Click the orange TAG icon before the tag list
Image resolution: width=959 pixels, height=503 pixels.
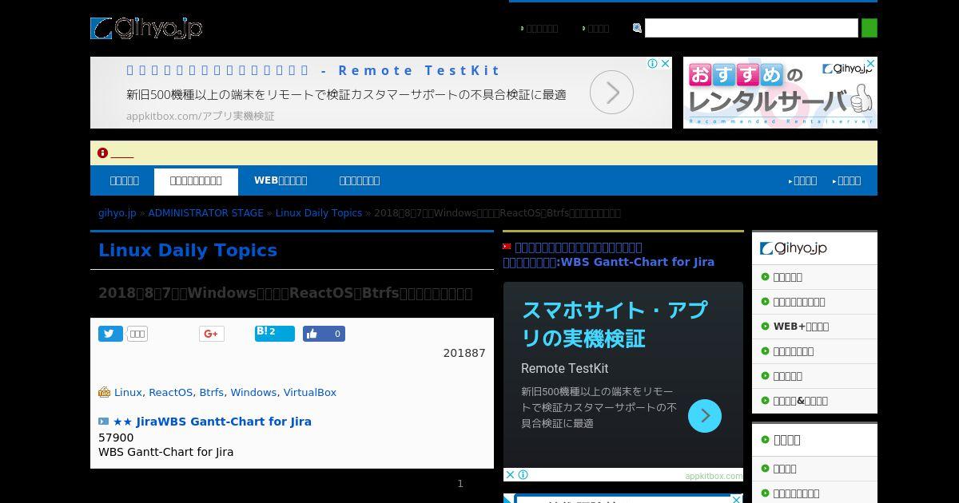tap(104, 392)
